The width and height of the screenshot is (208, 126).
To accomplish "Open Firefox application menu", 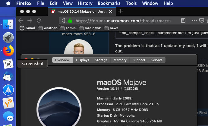I will (24, 3).
